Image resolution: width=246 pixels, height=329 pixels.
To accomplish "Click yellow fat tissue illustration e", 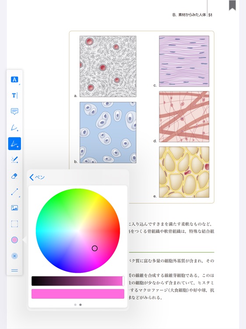I will point(184,172).
